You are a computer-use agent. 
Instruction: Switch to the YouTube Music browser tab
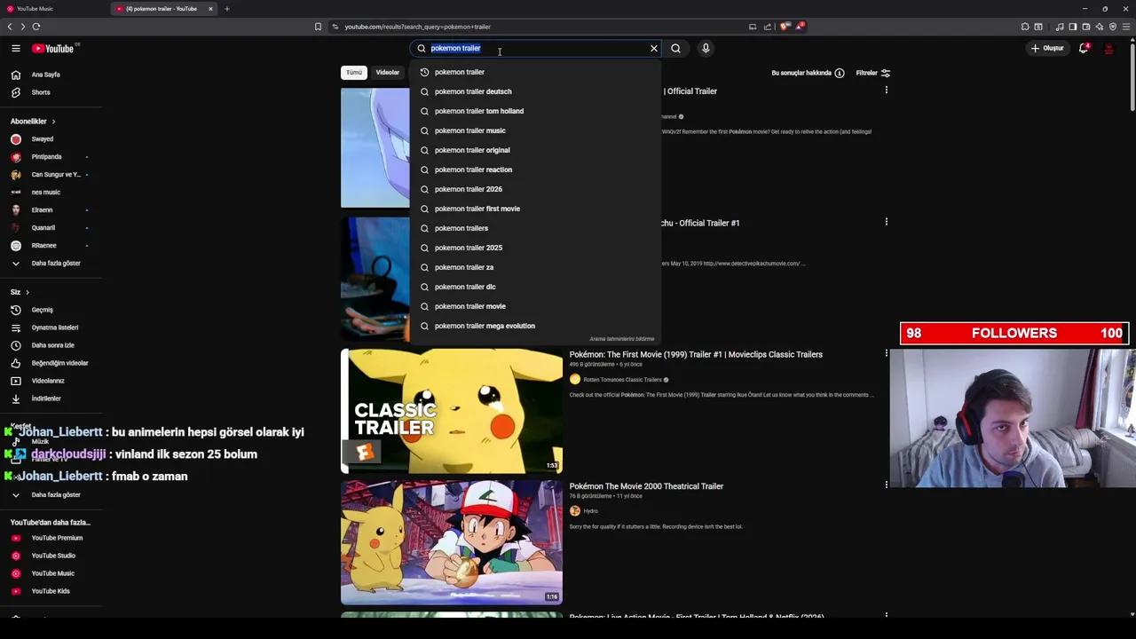click(x=53, y=9)
